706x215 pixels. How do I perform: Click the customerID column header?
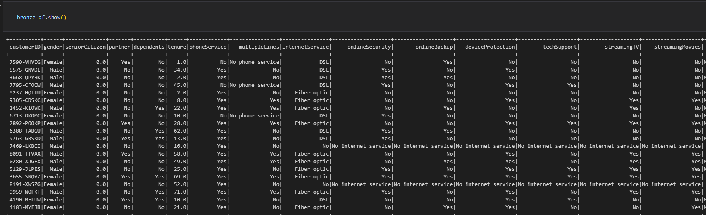point(25,47)
